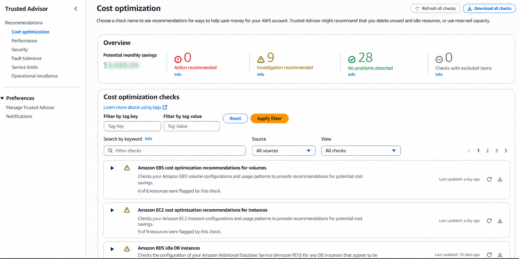Focus the Tag Value input field

pos(192,126)
